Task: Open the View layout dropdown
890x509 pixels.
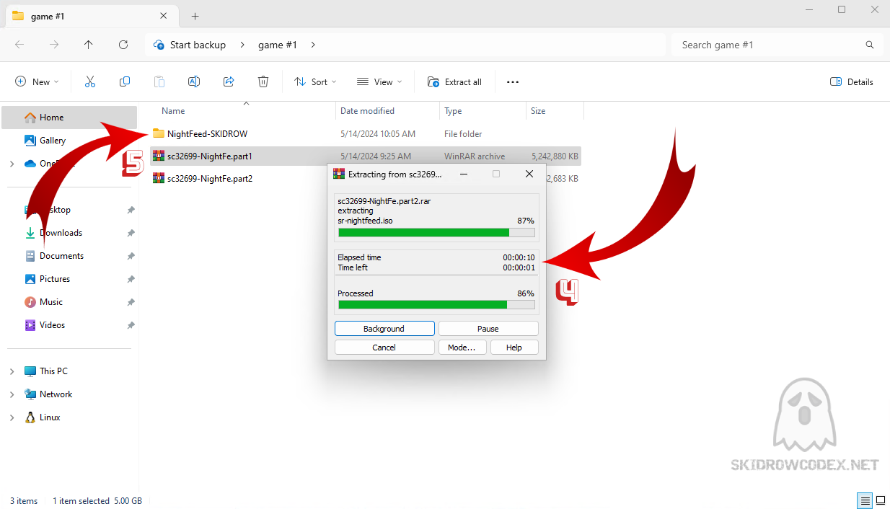Action: pos(379,82)
